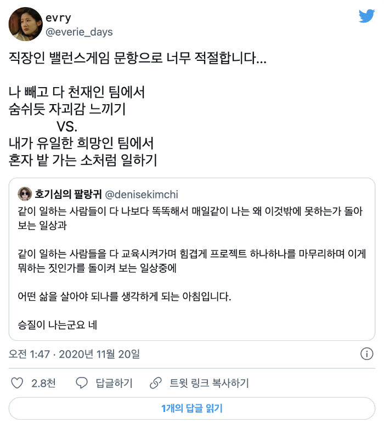Screen dimensions: 384x429
Task: Click the @everie_days handle
Action: 79,32
